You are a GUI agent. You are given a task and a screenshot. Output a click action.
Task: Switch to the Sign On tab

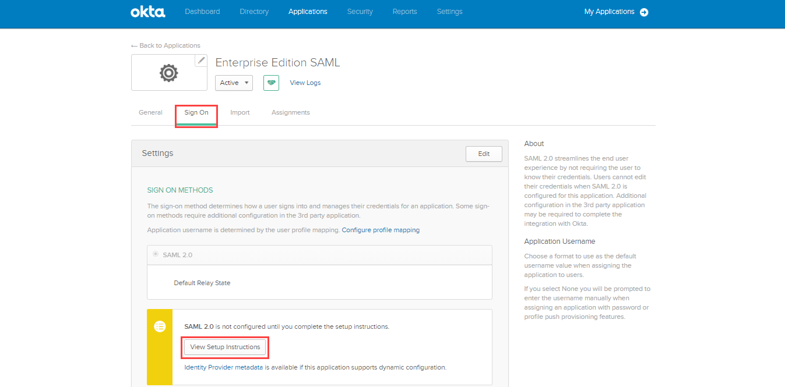pos(196,112)
